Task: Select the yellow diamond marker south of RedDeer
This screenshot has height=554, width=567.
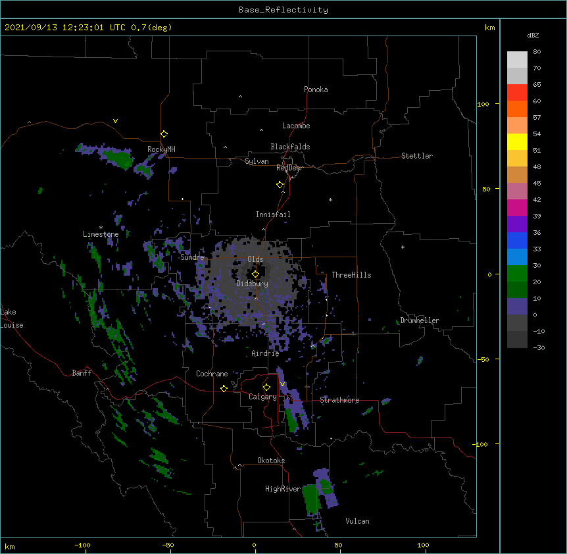Action: [x=280, y=185]
